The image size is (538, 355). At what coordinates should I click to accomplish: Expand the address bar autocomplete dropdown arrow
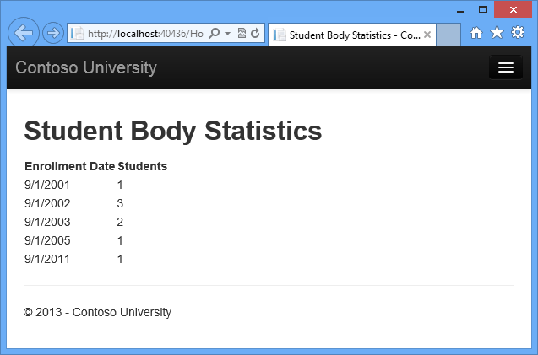(227, 34)
